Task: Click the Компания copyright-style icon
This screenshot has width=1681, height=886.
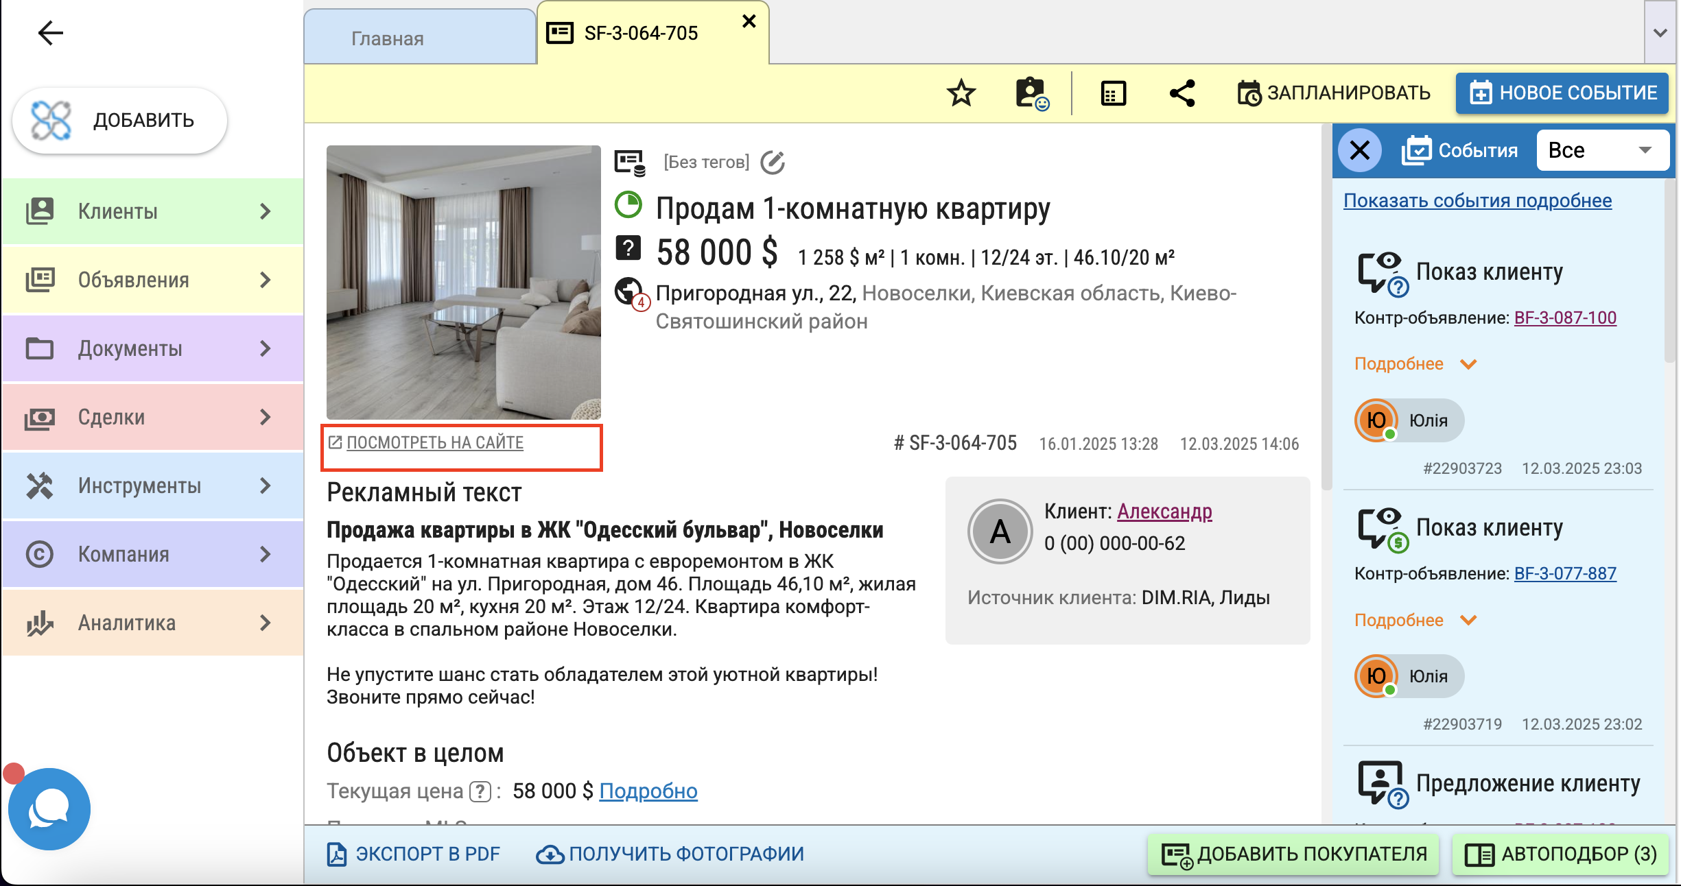Action: click(x=40, y=554)
